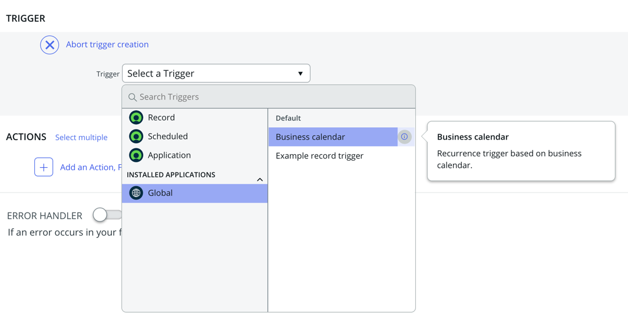The height and width of the screenshot is (325, 628).
Task: Click the plus icon to add an action
Action: point(44,167)
